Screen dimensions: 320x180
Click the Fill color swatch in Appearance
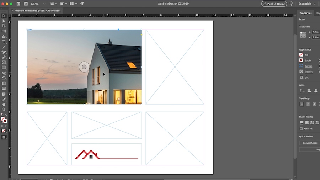tap(301, 55)
